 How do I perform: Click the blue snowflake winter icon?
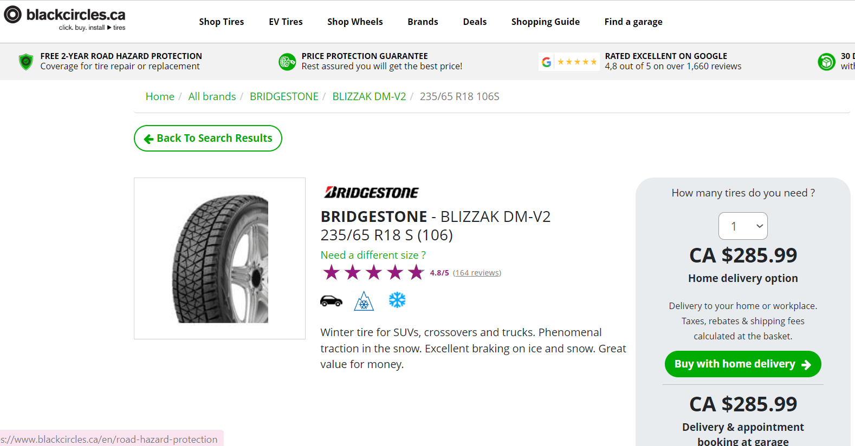click(x=397, y=300)
